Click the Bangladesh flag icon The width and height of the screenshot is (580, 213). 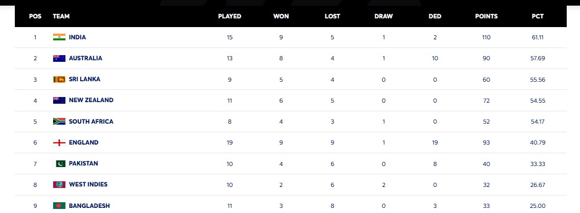59,205
